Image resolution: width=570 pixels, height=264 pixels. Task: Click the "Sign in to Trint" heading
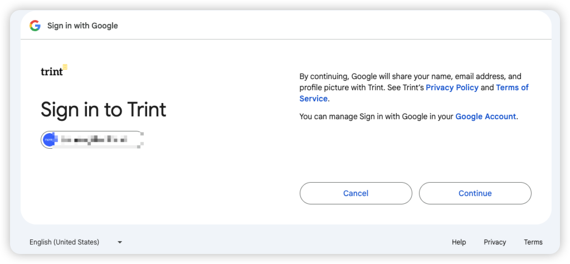(103, 110)
